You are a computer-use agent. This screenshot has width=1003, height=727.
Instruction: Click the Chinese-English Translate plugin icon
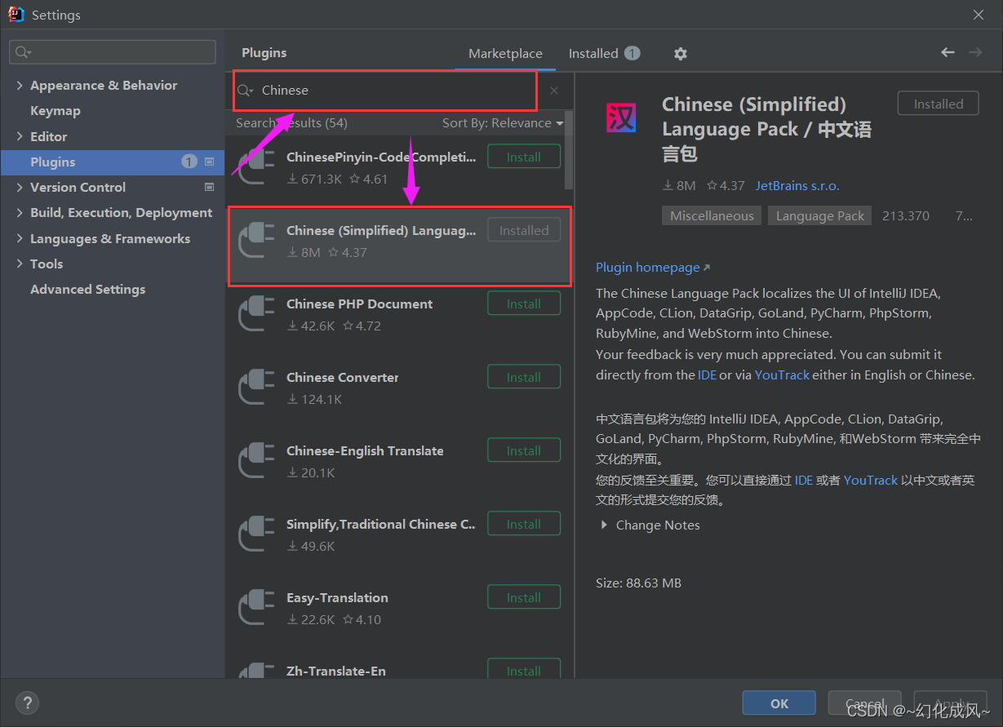(x=256, y=462)
